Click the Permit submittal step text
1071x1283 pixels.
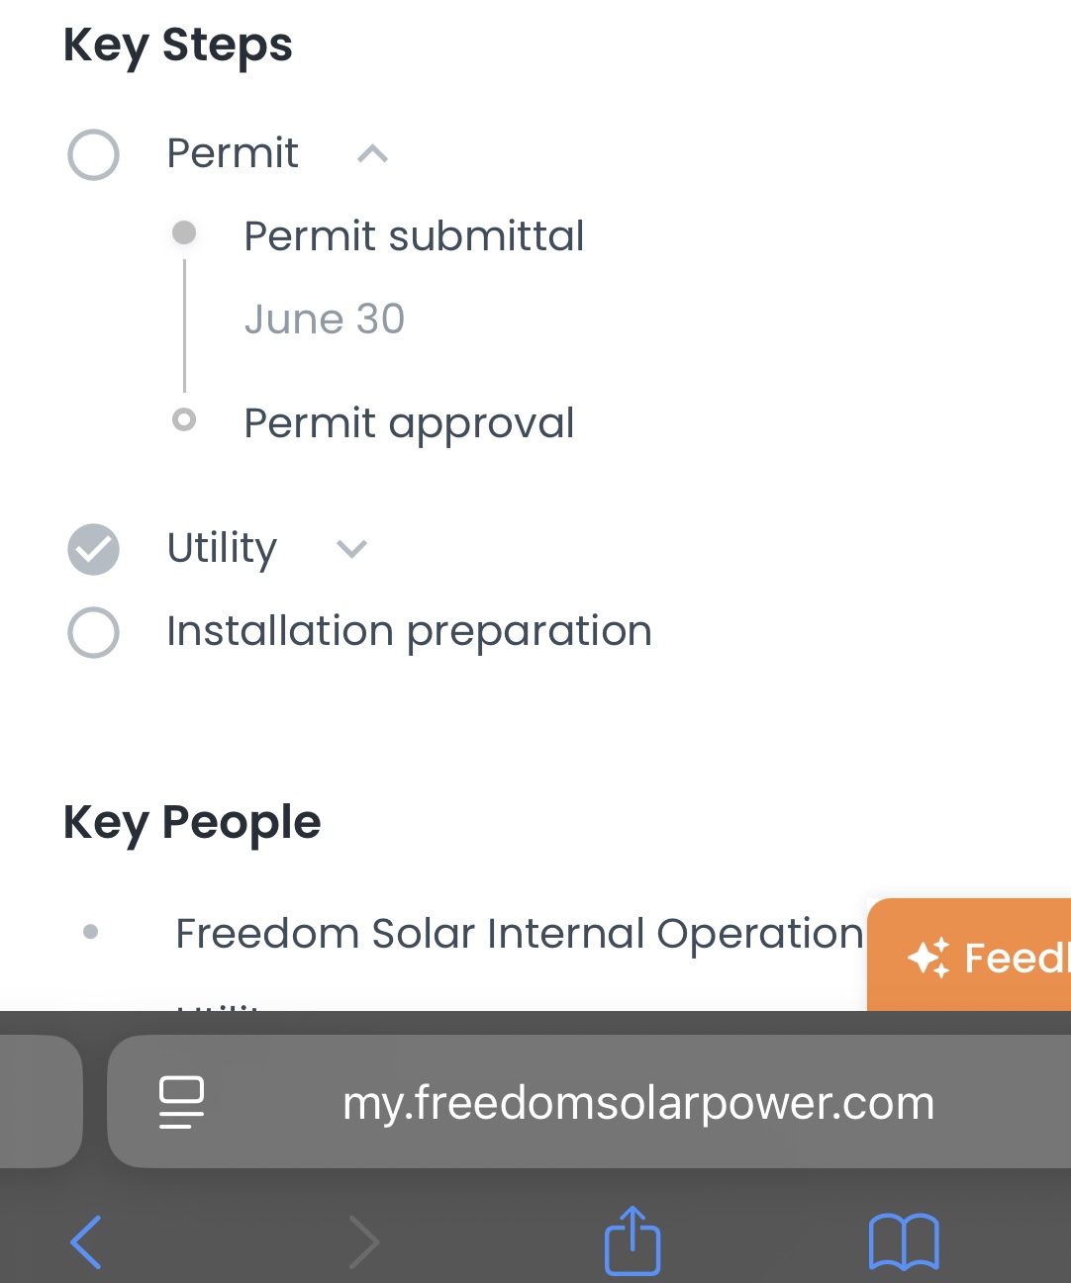coord(414,236)
